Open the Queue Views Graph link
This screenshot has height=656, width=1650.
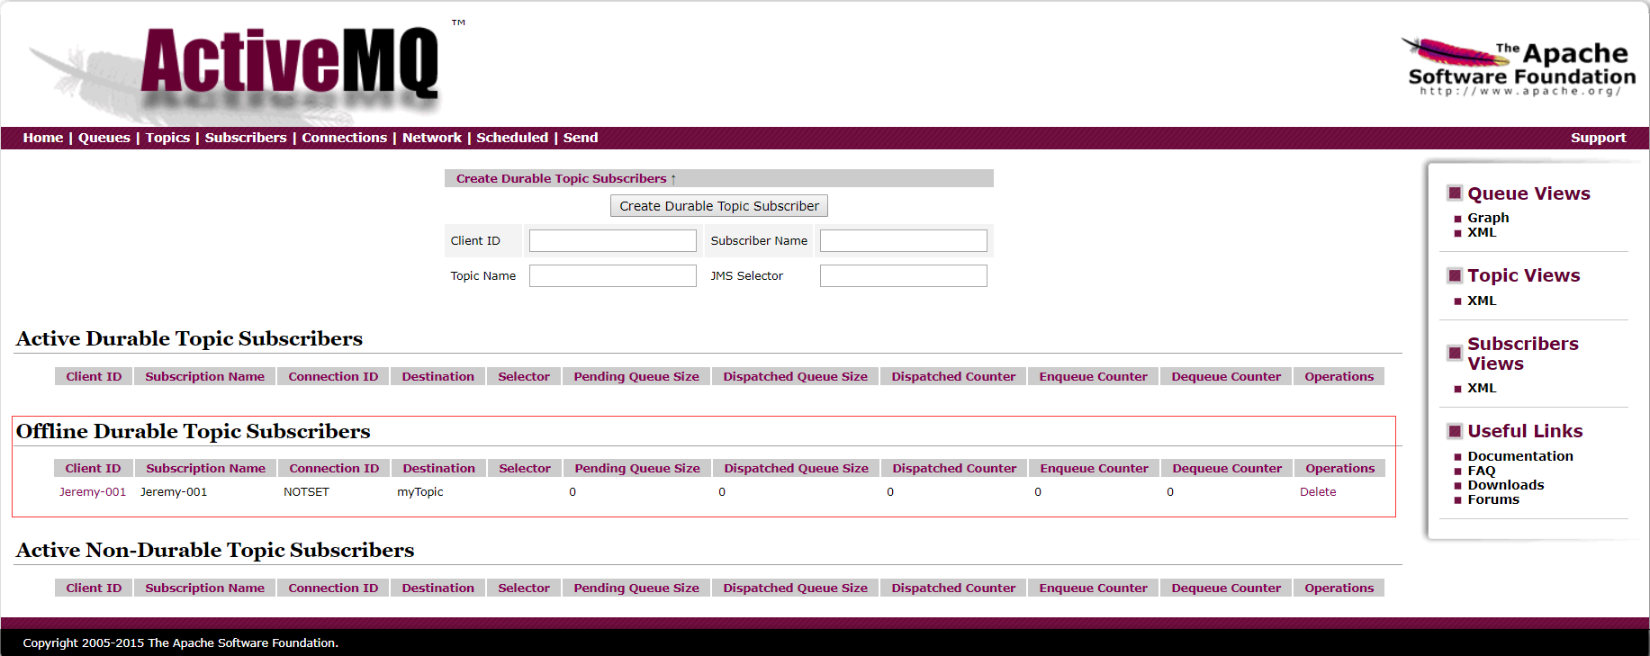(1488, 218)
